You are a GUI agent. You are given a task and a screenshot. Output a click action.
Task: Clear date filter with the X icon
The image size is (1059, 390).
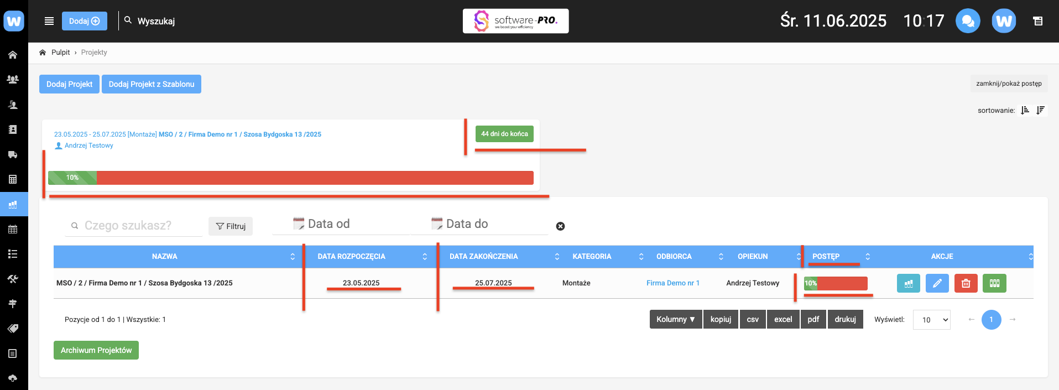pyautogui.click(x=560, y=226)
